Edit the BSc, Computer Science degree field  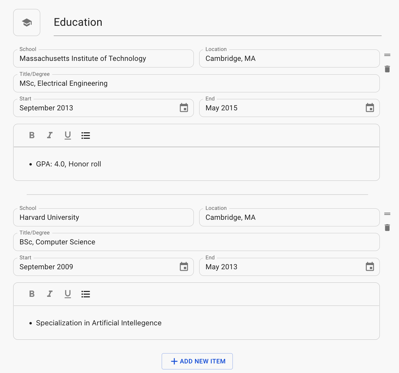pyautogui.click(x=196, y=242)
